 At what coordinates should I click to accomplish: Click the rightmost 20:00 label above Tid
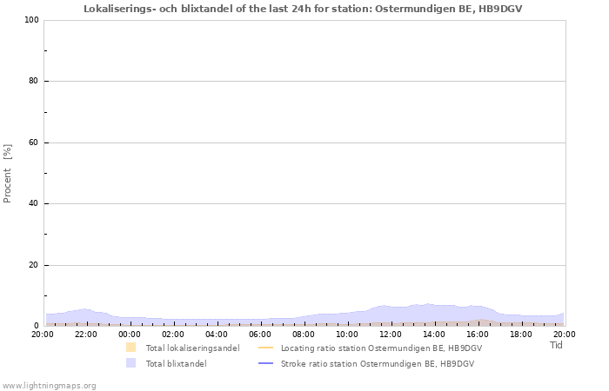pyautogui.click(x=565, y=334)
